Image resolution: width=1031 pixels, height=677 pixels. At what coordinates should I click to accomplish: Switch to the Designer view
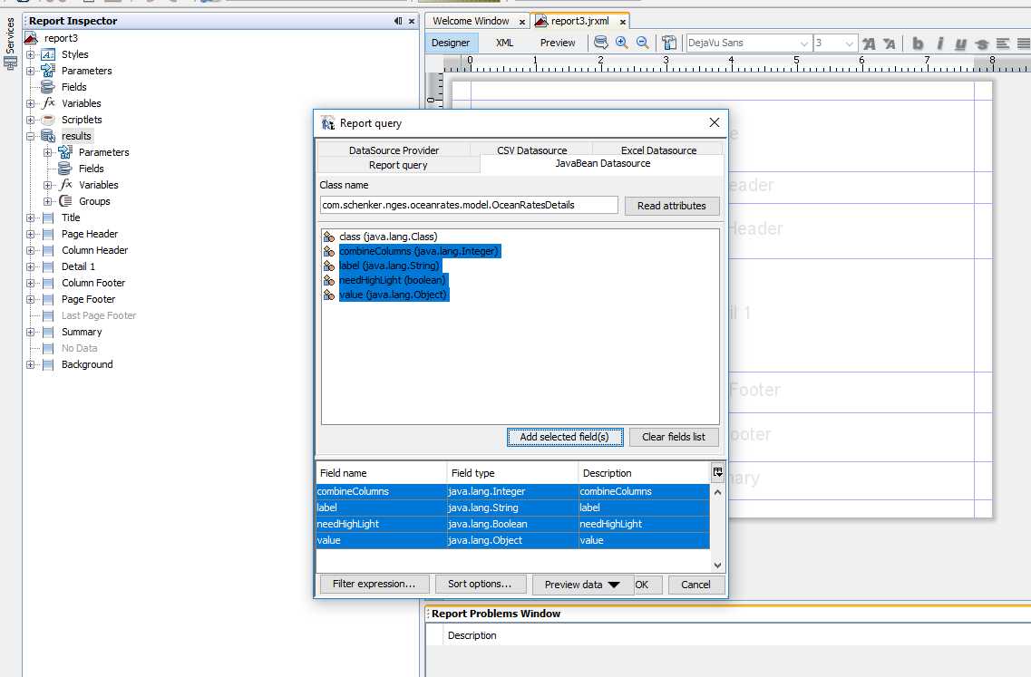point(451,43)
